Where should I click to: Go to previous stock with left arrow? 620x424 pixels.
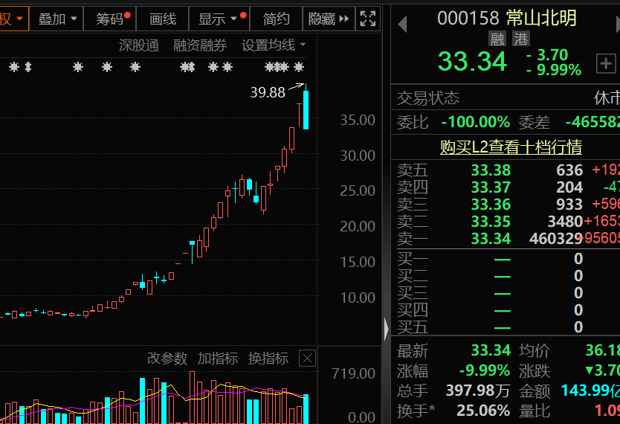[402, 25]
